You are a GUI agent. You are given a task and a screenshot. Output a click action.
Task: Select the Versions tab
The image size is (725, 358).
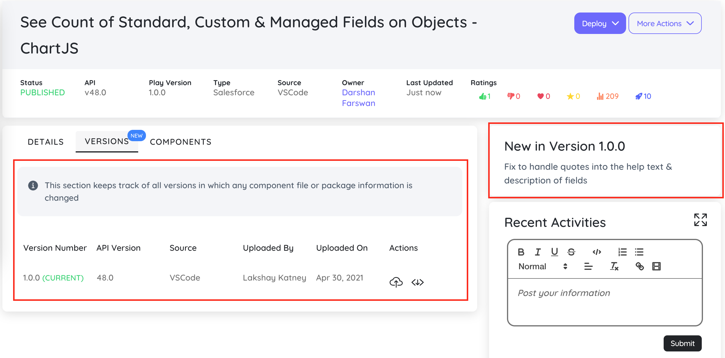(x=107, y=141)
